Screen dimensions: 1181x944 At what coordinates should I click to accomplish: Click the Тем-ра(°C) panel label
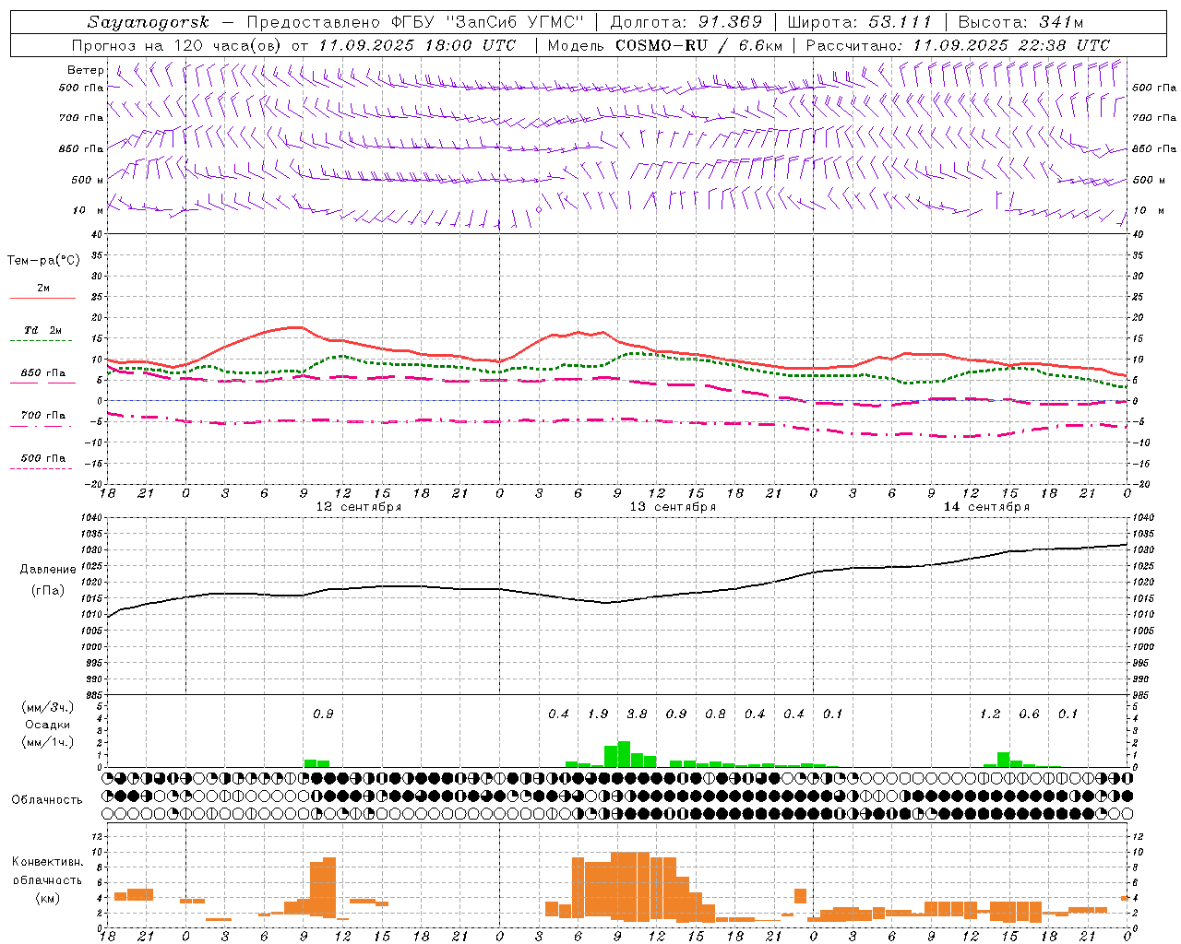[43, 261]
